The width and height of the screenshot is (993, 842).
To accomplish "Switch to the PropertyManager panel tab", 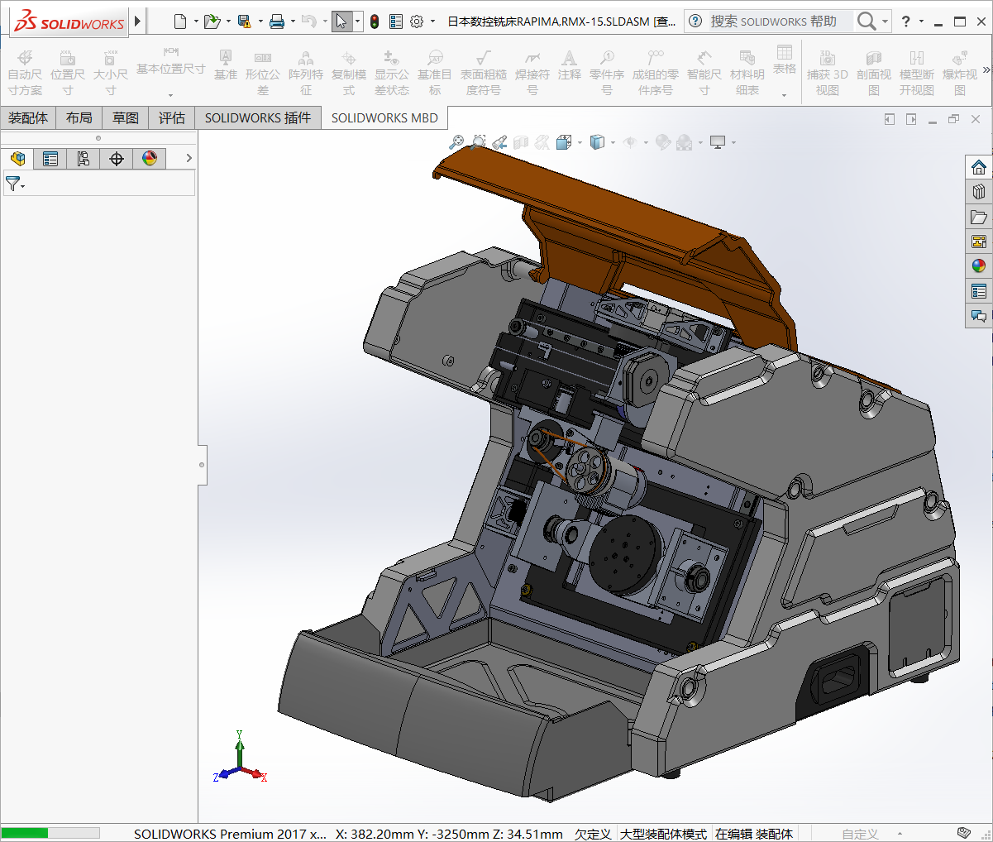I will tap(50, 158).
